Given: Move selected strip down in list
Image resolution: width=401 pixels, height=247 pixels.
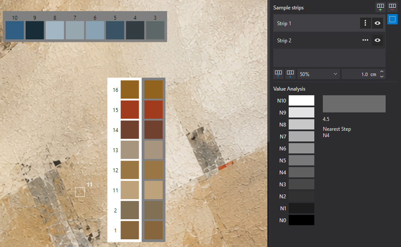Looking at the screenshot, I should pyautogui.click(x=290, y=74).
